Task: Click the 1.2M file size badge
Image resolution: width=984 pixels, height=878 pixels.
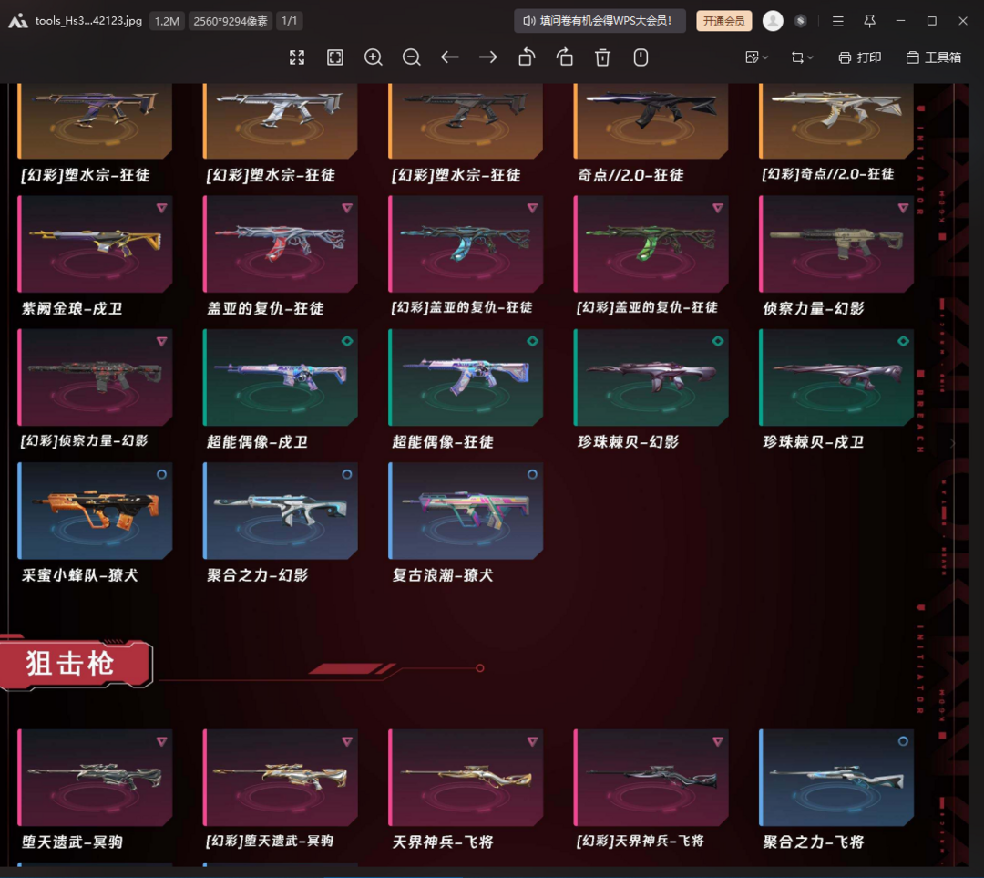Action: 167,21
